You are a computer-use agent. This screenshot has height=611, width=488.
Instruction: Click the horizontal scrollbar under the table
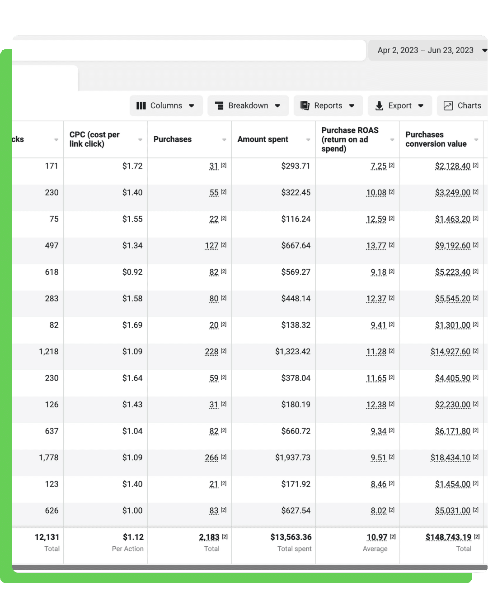coord(249,567)
